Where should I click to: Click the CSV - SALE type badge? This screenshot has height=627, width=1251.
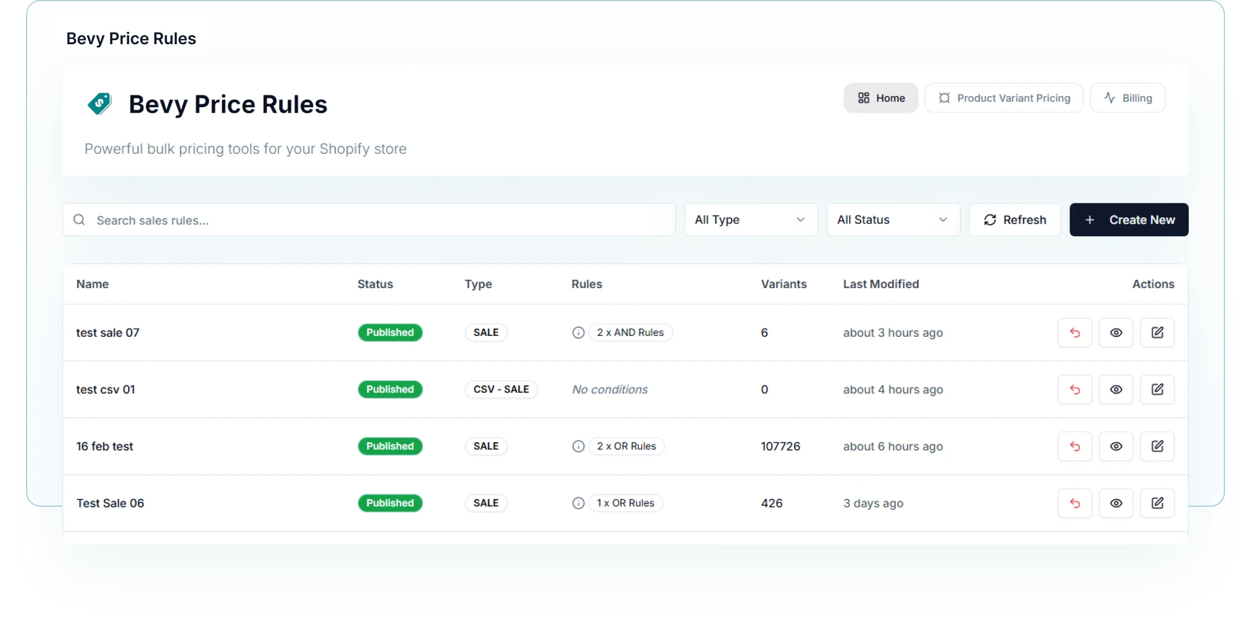point(501,389)
